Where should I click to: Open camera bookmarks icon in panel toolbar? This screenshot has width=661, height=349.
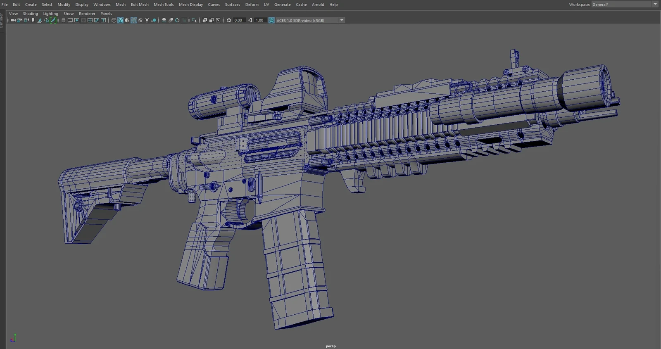coord(33,20)
